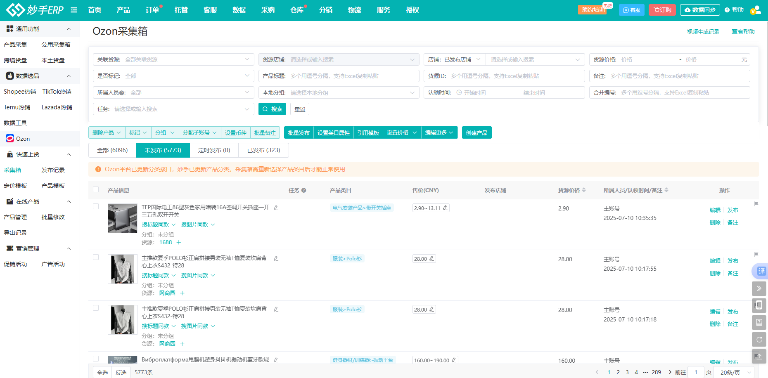Screen dimensions: 768x378
Task: Click the flag marker icon on the first product row
Action: [756, 204]
